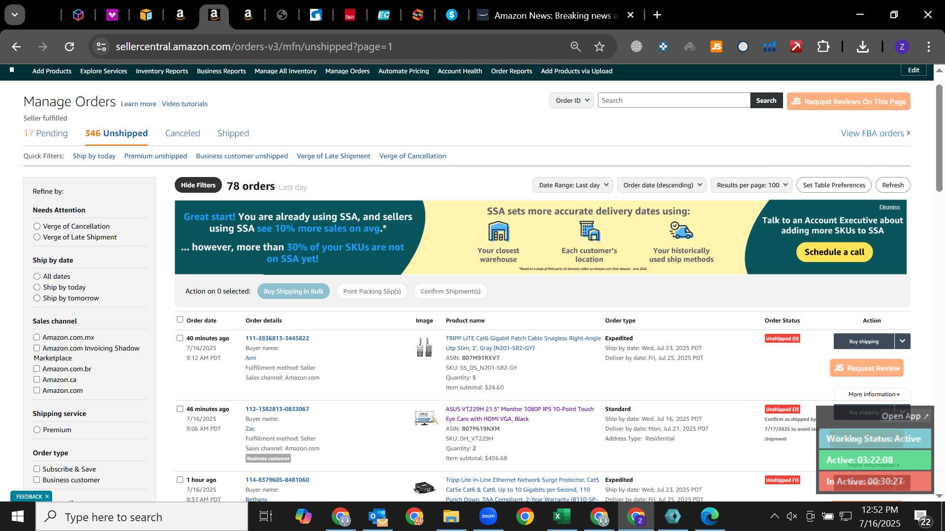945x531 pixels.
Task: Open Account Health menu item
Action: [460, 71]
